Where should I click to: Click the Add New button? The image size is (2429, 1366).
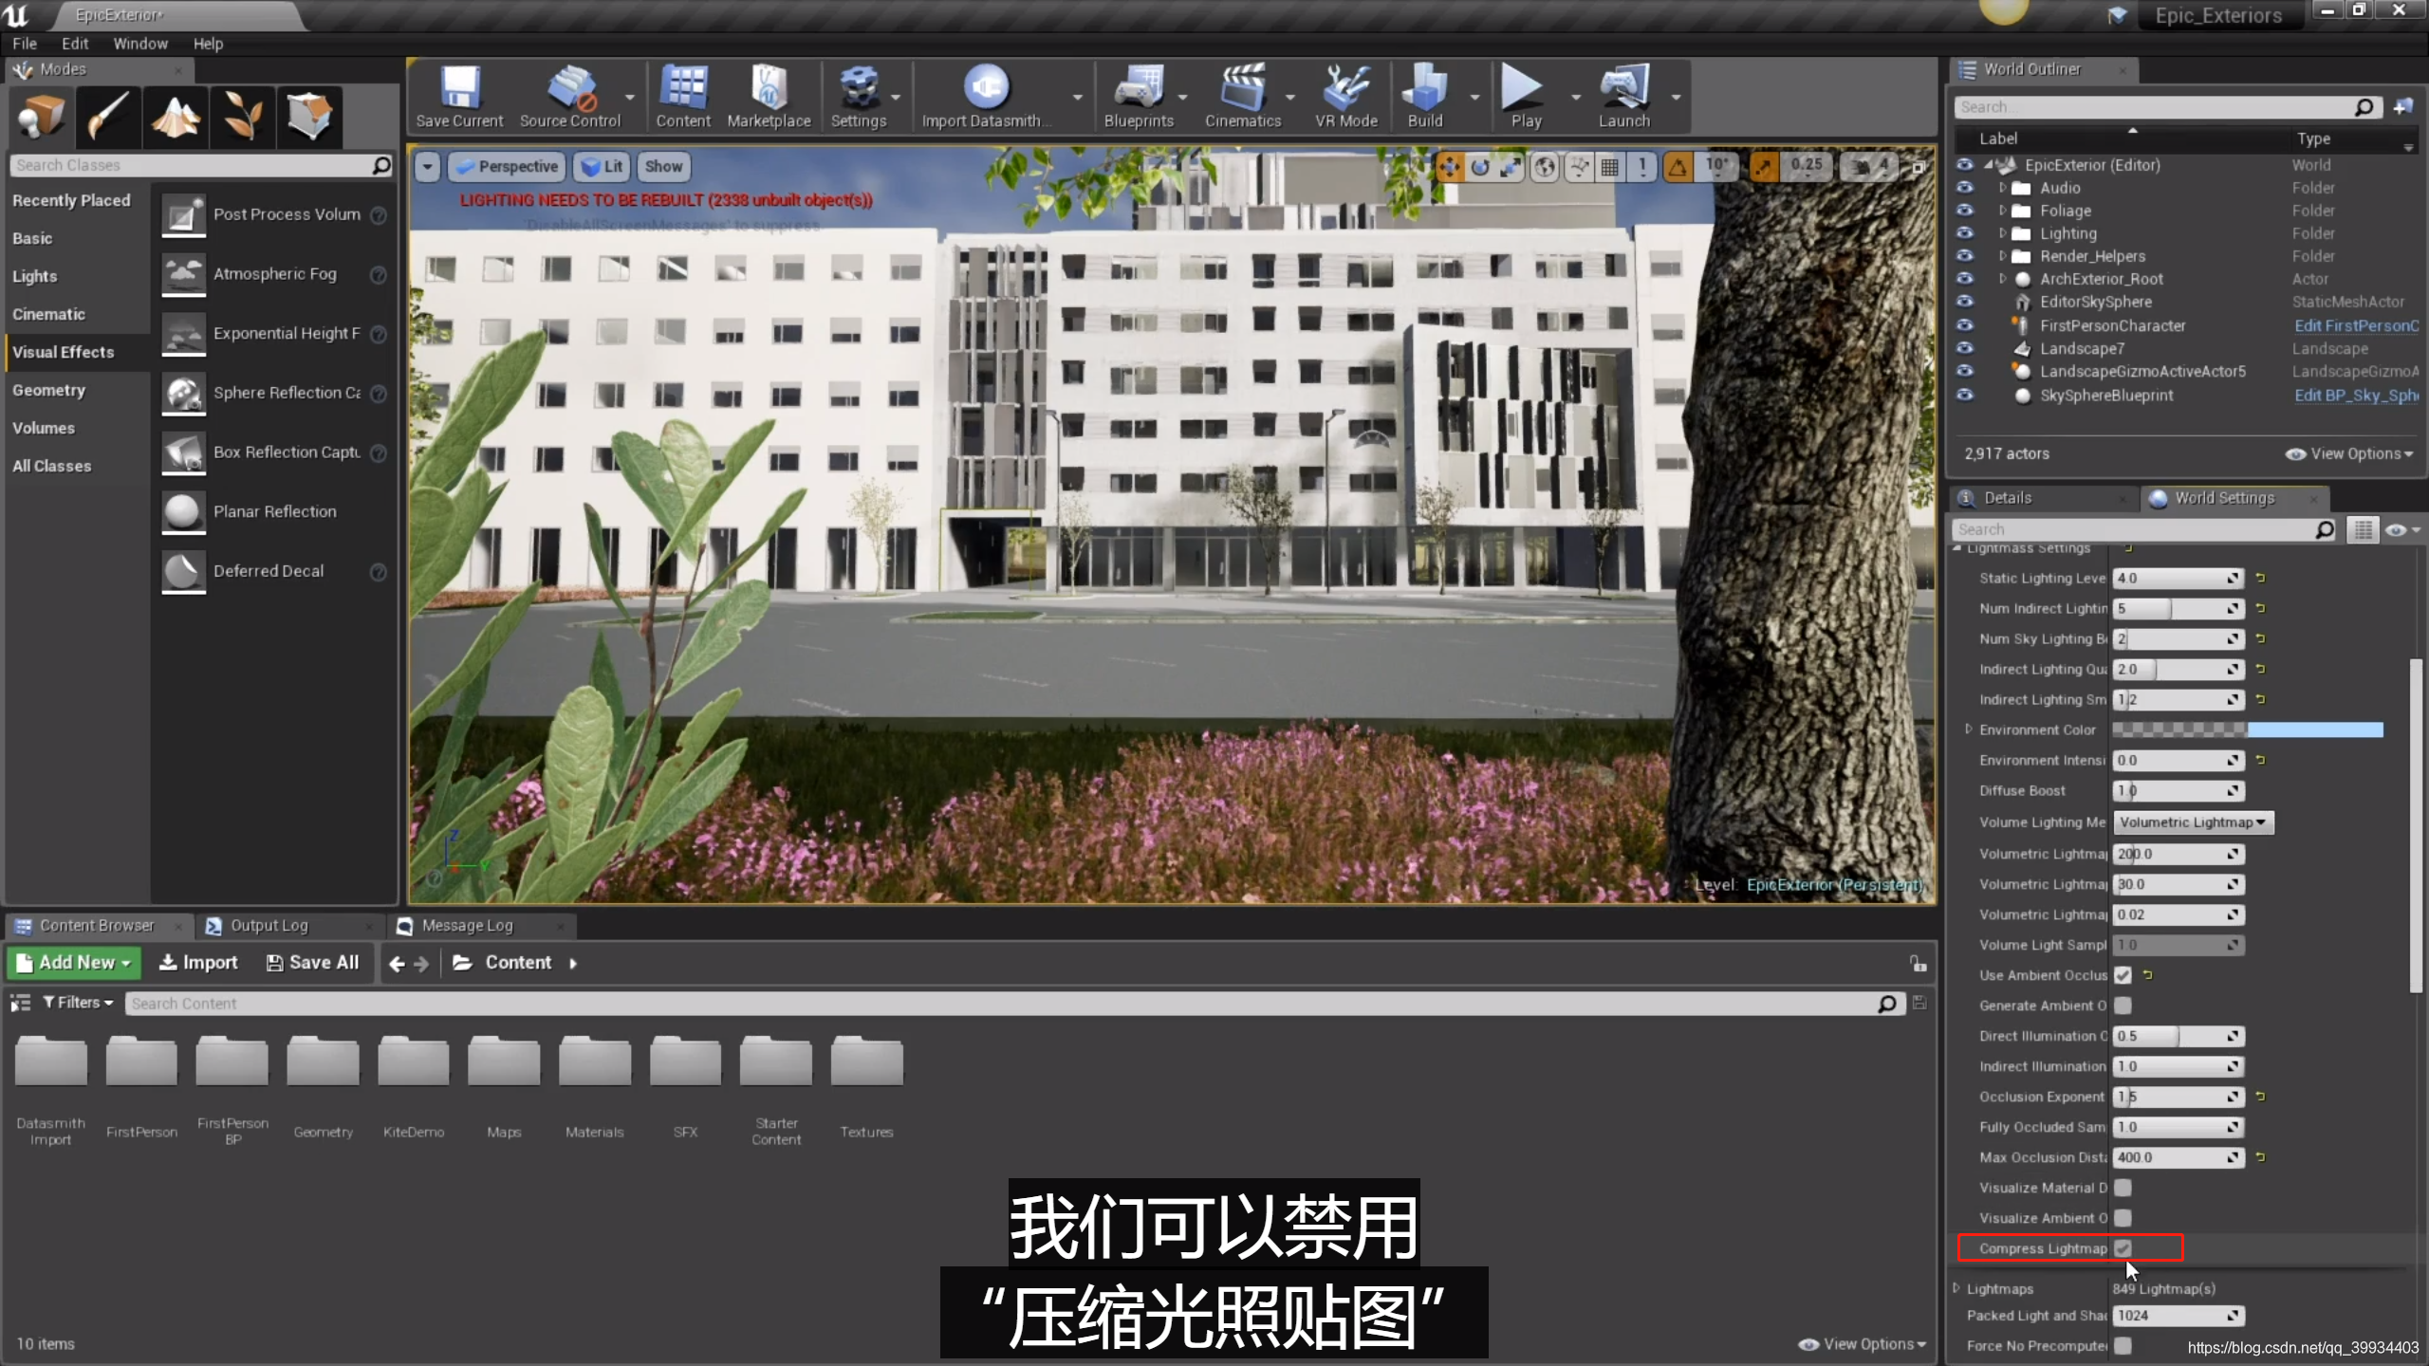74,963
